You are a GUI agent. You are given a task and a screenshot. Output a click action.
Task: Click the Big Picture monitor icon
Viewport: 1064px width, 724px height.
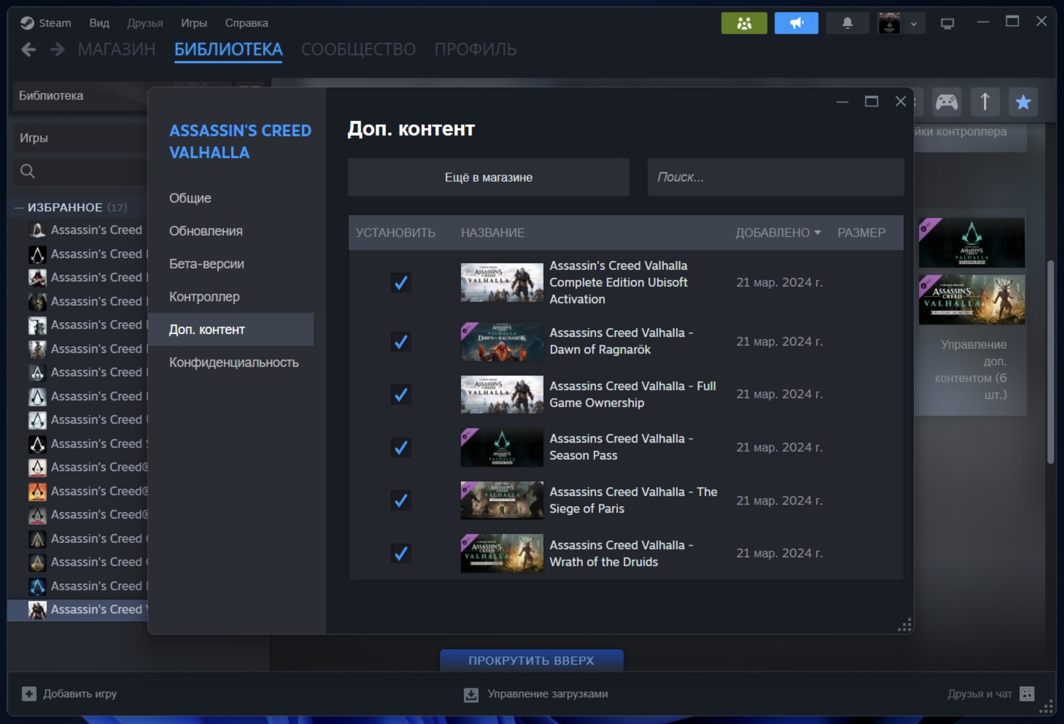click(x=947, y=23)
